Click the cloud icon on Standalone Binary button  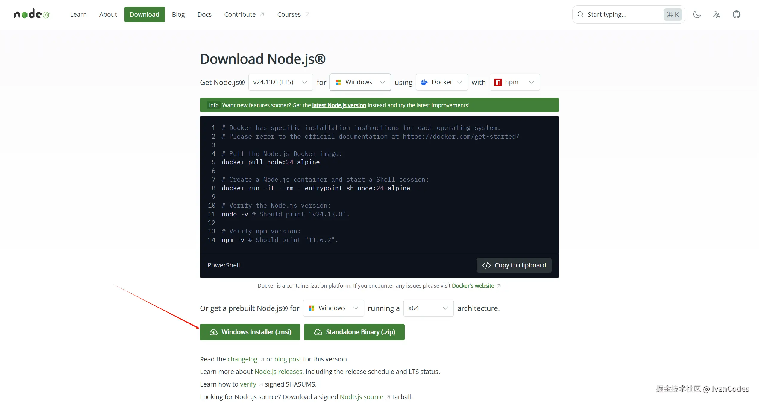318,332
